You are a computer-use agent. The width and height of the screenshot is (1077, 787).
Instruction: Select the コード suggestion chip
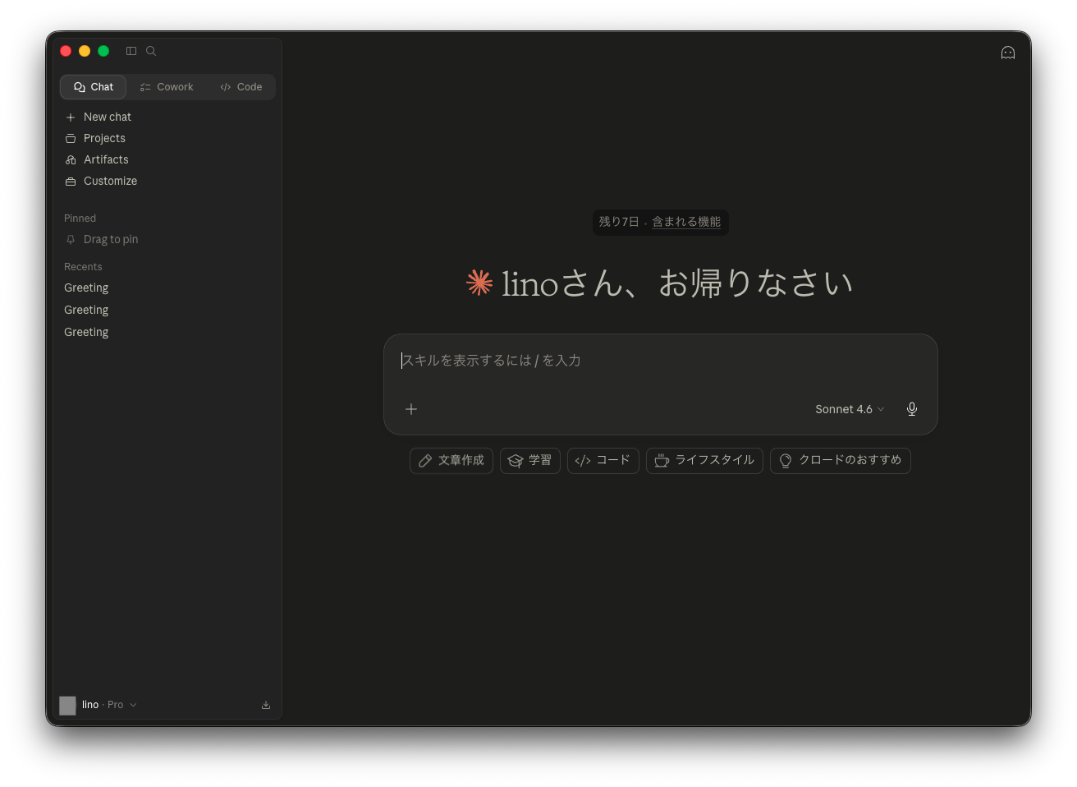603,461
